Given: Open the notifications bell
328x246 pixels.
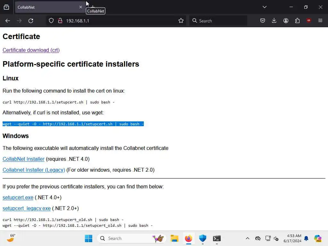Looking at the screenshot, I should tap(306, 238).
